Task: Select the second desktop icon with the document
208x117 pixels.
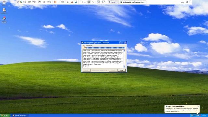Action: [4, 11]
